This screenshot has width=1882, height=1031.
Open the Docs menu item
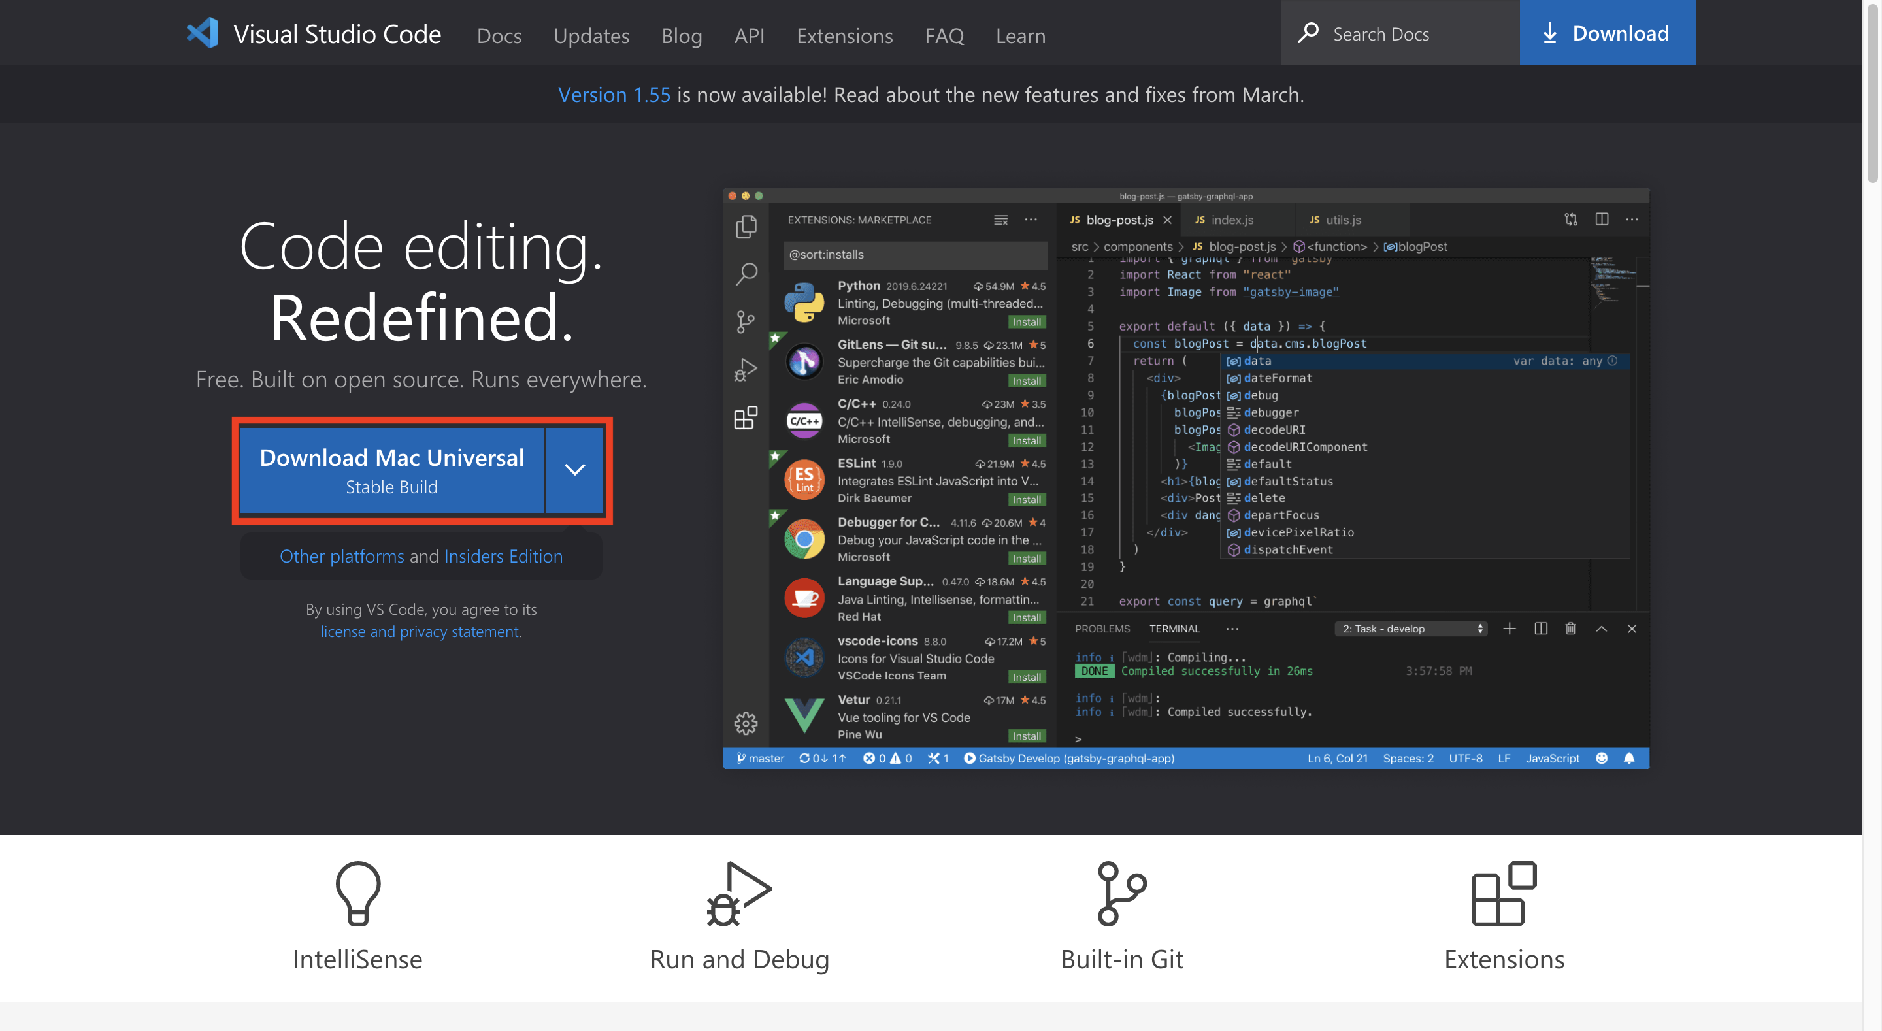pos(499,35)
